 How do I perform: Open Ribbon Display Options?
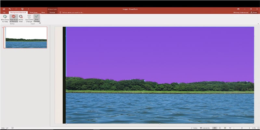click(238, 9)
